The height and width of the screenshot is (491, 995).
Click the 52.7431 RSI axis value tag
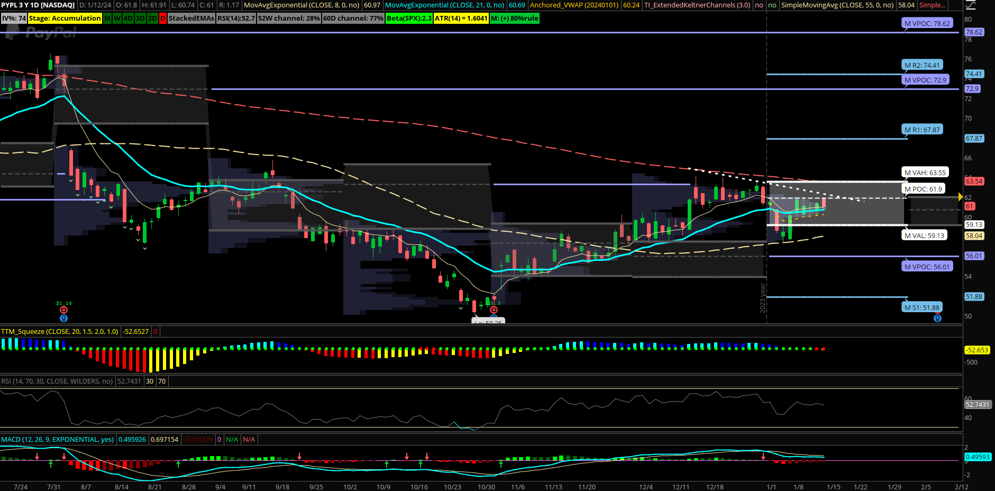[x=978, y=404]
